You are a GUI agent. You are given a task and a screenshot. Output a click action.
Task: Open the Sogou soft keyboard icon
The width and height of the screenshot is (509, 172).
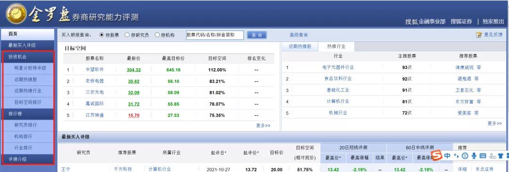point(483,156)
